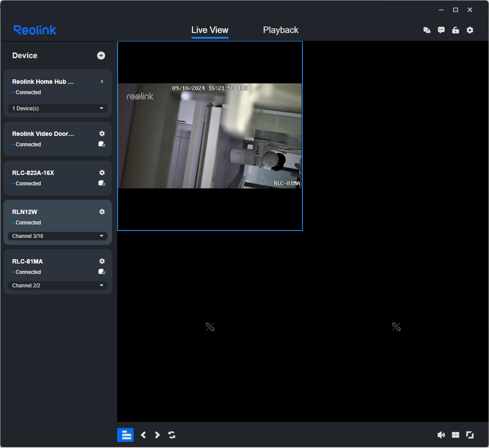Open the 1 Device(s) dropdown
Image resolution: width=489 pixels, height=448 pixels.
[x=58, y=108]
